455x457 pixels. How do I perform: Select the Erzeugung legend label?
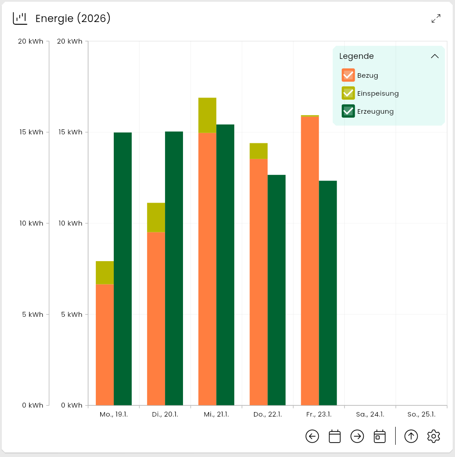click(x=375, y=111)
